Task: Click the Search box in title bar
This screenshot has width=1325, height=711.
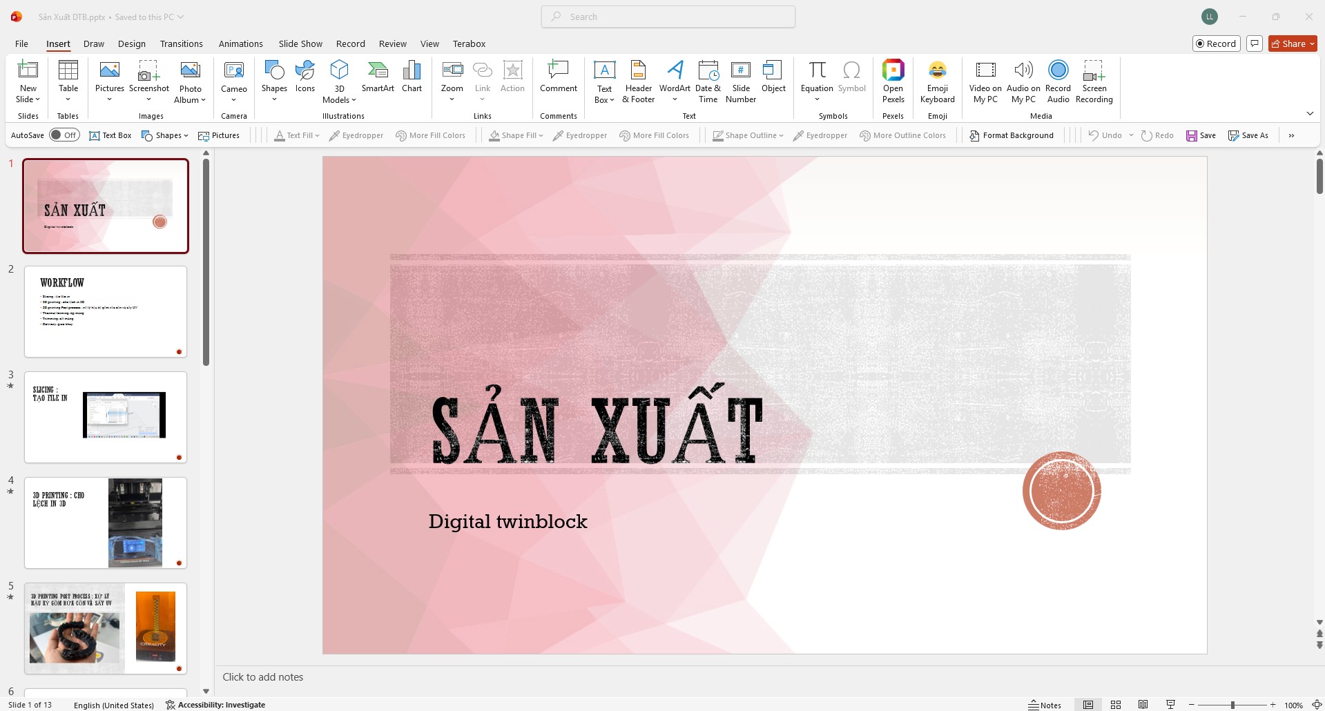Action: (668, 17)
